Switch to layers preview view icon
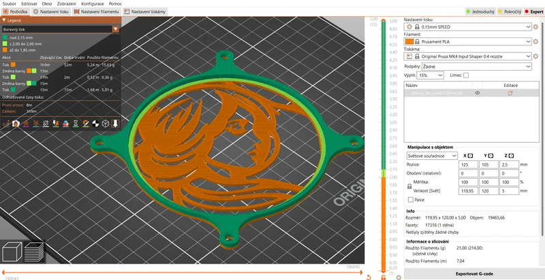Image resolution: width=545 pixels, height=280 pixels. [x=34, y=251]
